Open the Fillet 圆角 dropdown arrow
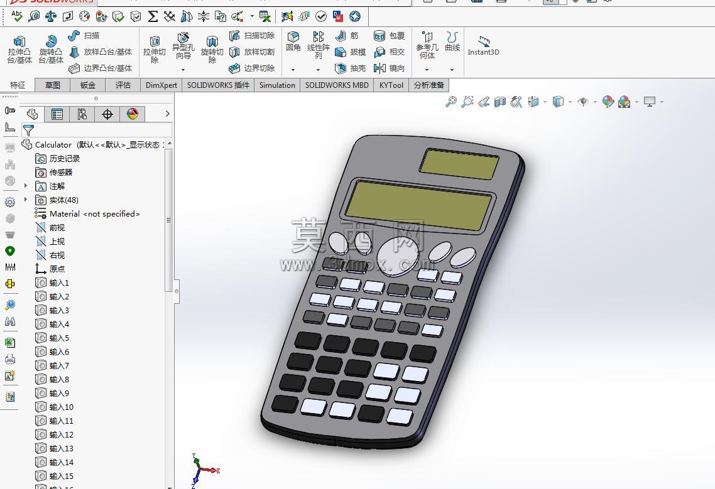Viewport: 715px width, 489px height. tap(293, 70)
